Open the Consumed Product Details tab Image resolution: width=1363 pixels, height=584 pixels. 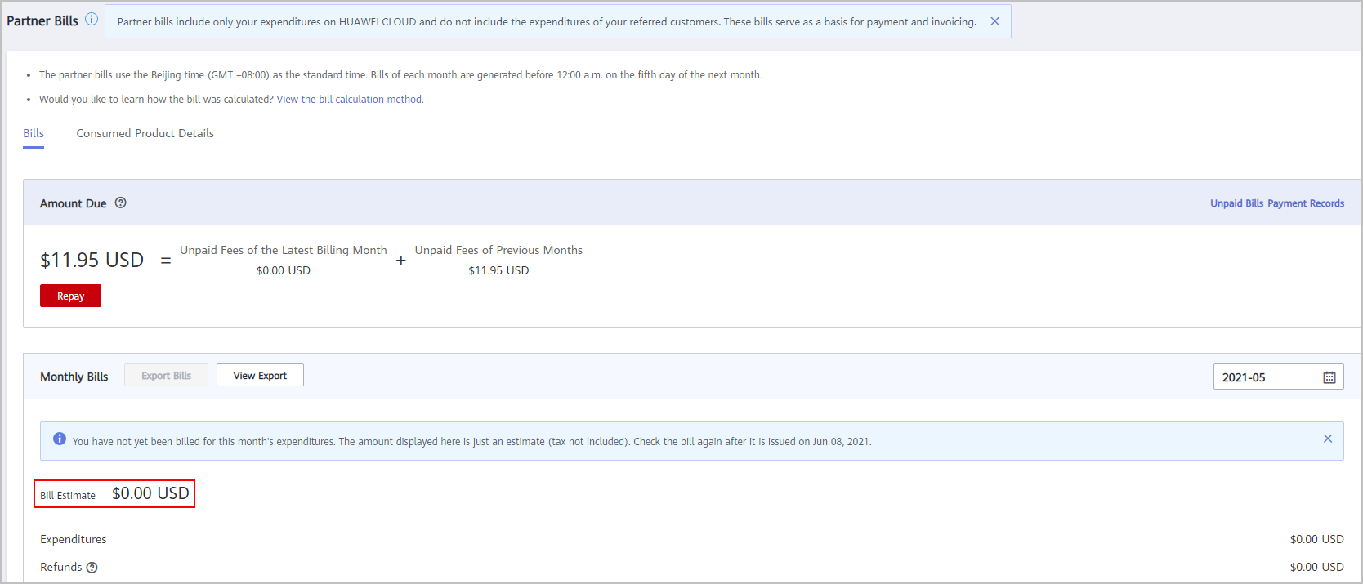tap(145, 133)
